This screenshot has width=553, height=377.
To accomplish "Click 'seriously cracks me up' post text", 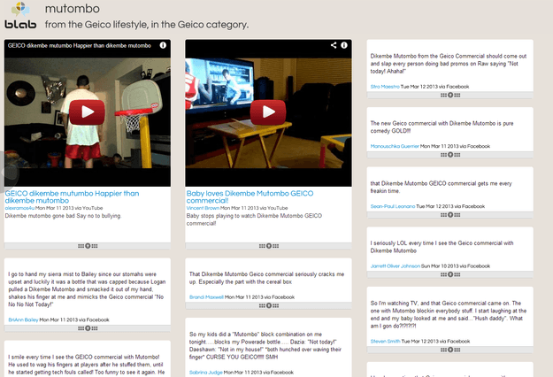I will tap(266, 278).
